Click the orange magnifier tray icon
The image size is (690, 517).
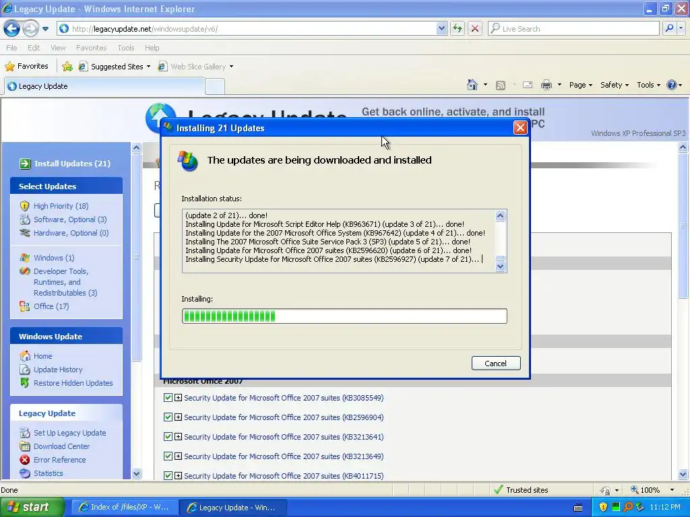(628, 507)
